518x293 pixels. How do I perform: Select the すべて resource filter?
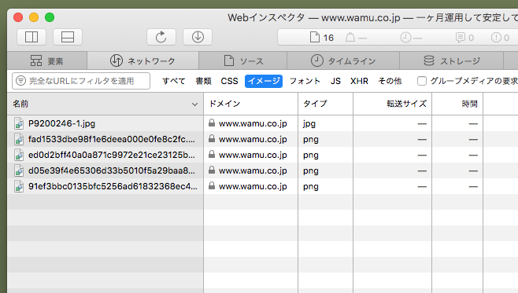[173, 81]
